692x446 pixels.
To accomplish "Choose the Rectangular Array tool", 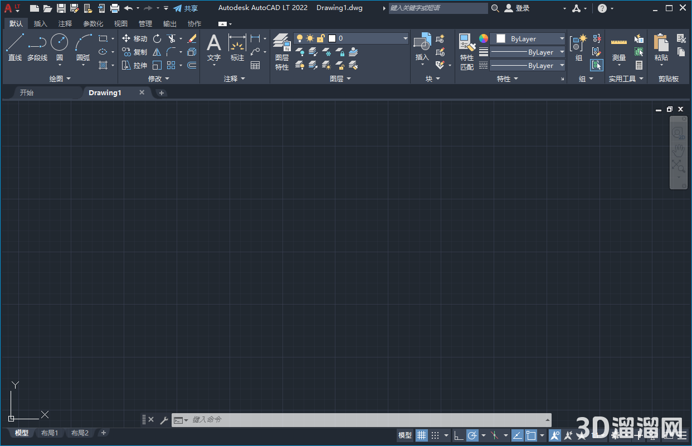I will tap(172, 65).
